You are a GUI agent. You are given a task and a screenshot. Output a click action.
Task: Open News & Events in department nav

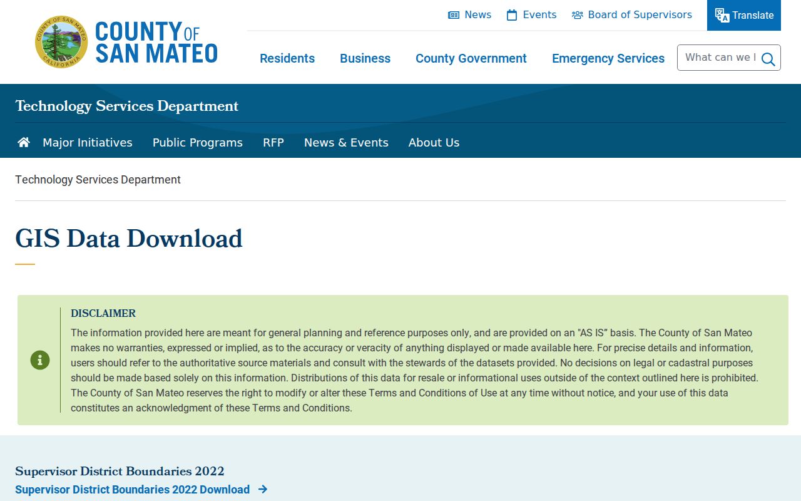pyautogui.click(x=346, y=142)
